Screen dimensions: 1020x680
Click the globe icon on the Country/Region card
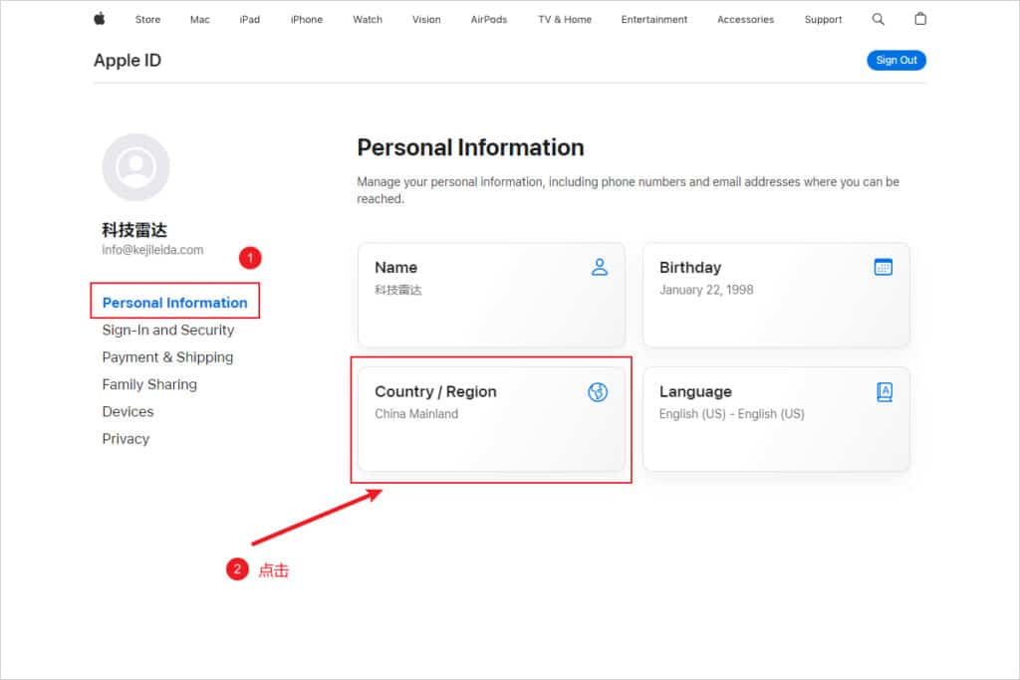[599, 391]
